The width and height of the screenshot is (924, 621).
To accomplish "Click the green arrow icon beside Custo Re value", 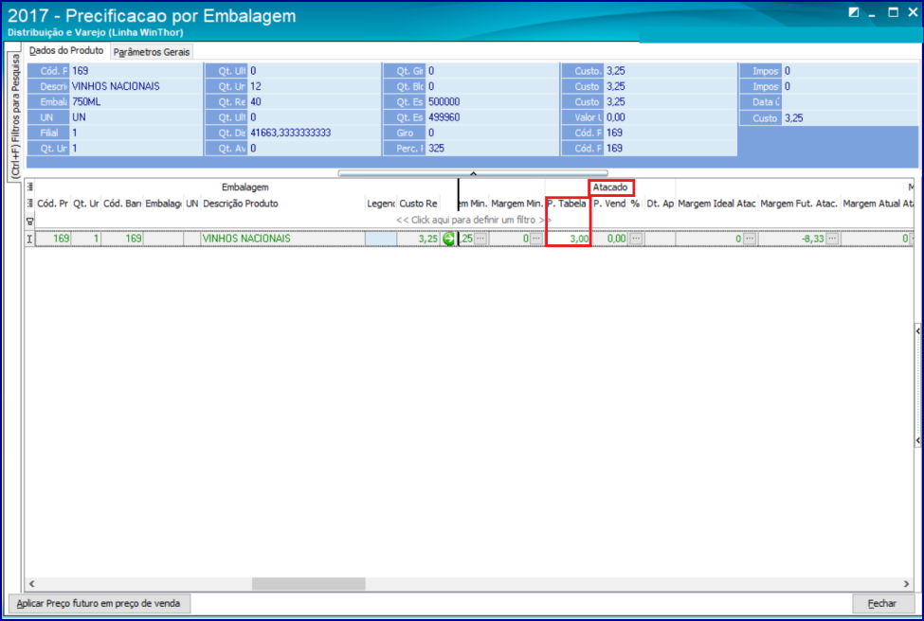I will (x=449, y=239).
